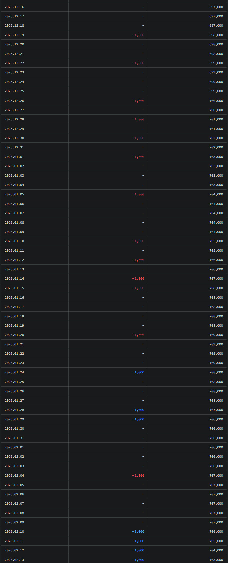Select the 2026.01.01 date entry
This screenshot has width=228, height=563.
(14, 157)
